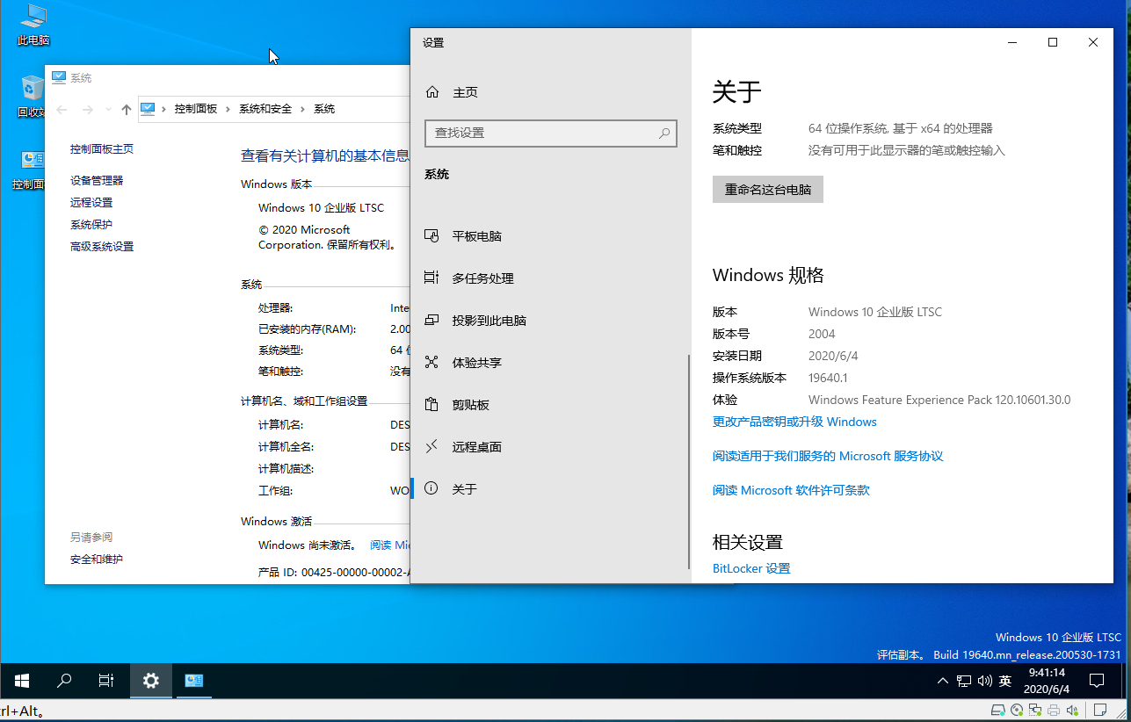Open the 回收站 desktop icon

(x=33, y=97)
